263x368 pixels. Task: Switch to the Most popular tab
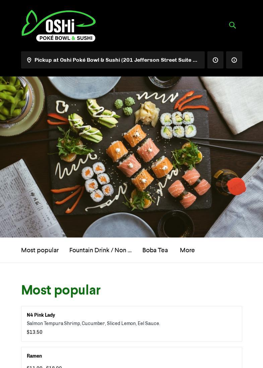tap(40, 250)
